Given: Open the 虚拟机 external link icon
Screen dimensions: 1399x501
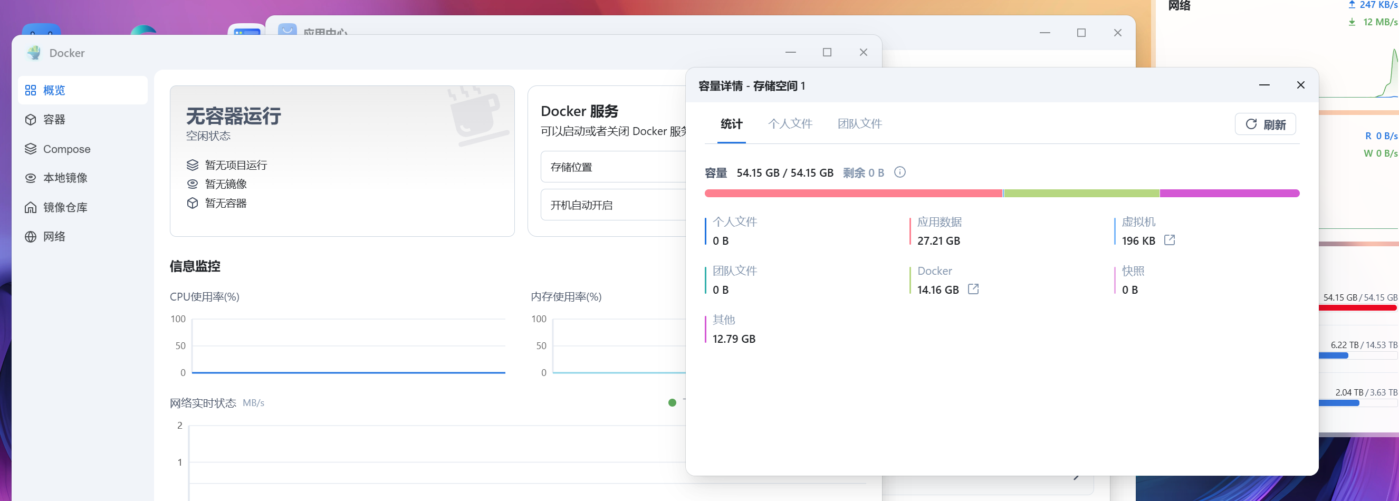Looking at the screenshot, I should pyautogui.click(x=1170, y=240).
